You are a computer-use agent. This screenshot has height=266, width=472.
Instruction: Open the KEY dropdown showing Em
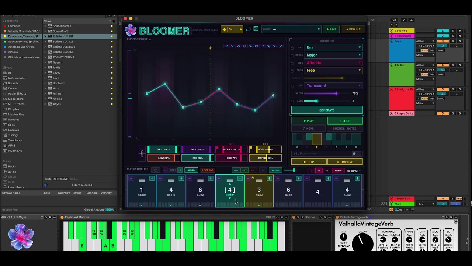click(333, 47)
